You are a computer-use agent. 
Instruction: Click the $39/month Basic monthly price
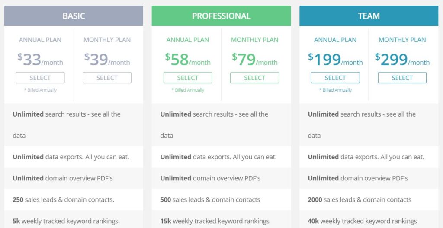(107, 60)
